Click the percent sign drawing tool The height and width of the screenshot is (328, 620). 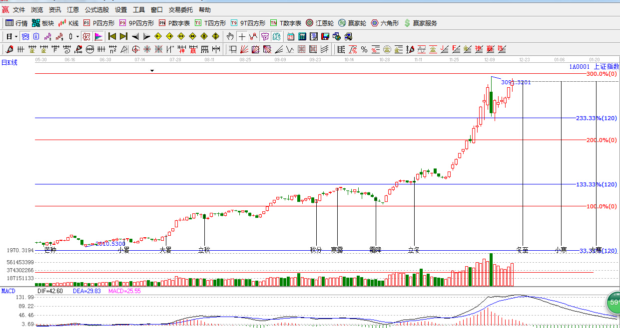pos(364,49)
